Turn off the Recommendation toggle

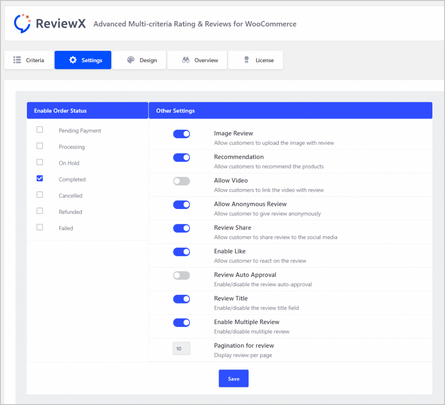[181, 157]
